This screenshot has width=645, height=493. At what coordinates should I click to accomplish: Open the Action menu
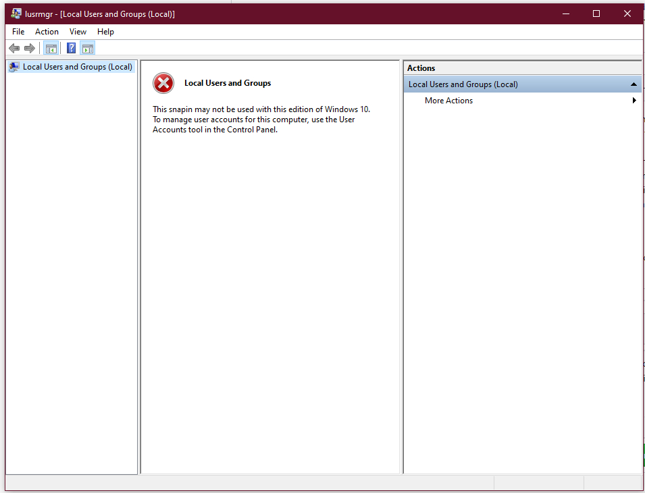[x=47, y=32]
